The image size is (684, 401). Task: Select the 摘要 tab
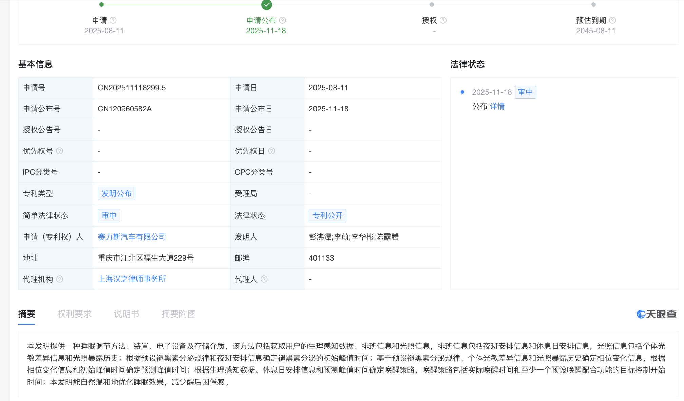tap(27, 314)
